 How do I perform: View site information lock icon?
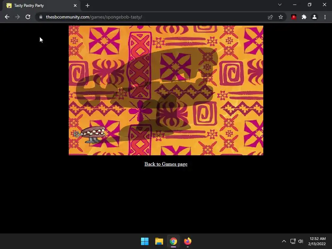41,17
